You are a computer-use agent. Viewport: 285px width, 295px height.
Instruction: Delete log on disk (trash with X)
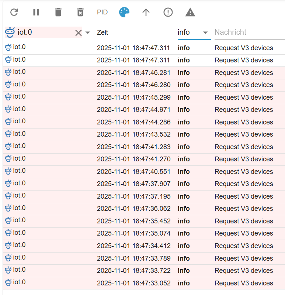80,13
